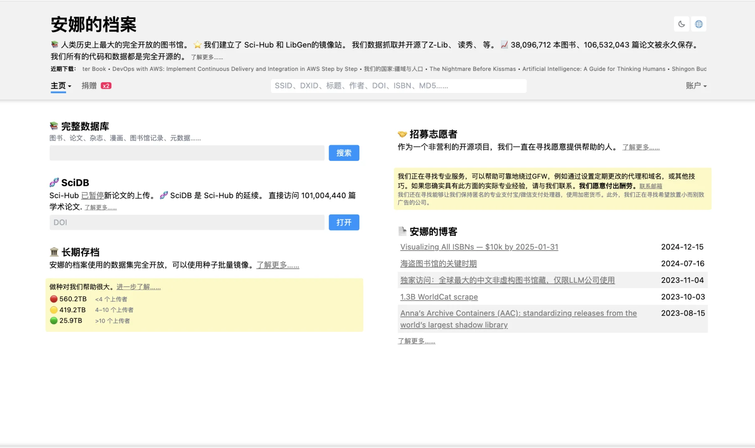Click the 搜索 button
The image size is (755, 448).
coord(344,153)
